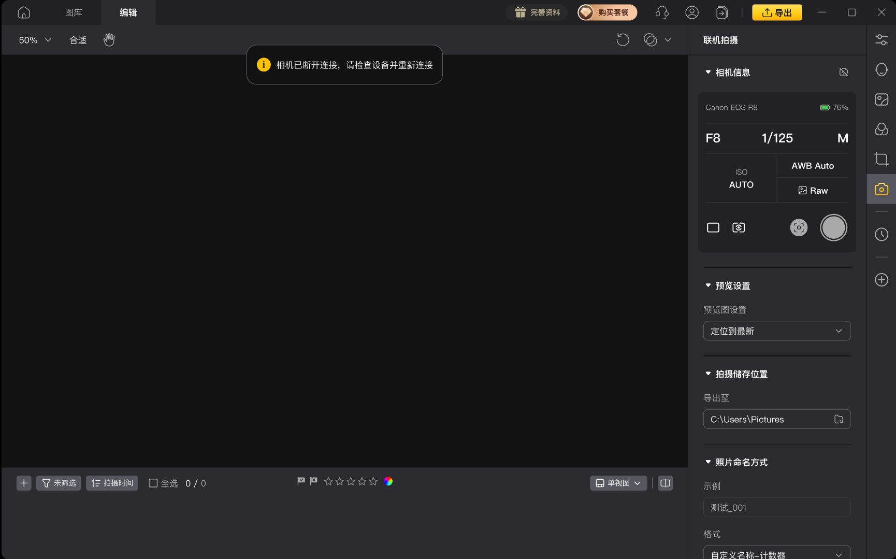Enable the 全选 select-all checkbox
The width and height of the screenshot is (896, 559).
pyautogui.click(x=153, y=483)
